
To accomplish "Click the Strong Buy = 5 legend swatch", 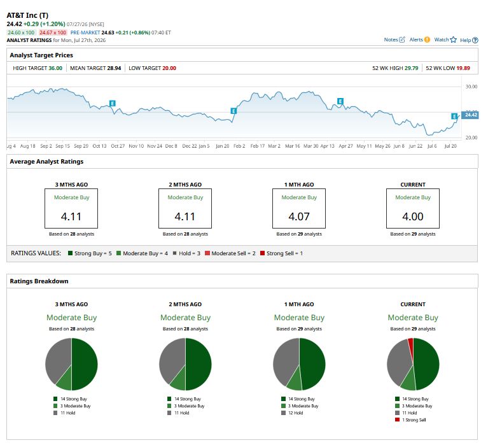I will pyautogui.click(x=70, y=253).
